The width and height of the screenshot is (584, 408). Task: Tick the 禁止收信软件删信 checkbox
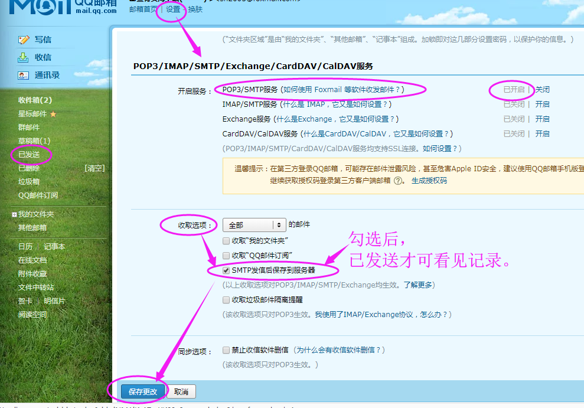(226, 350)
